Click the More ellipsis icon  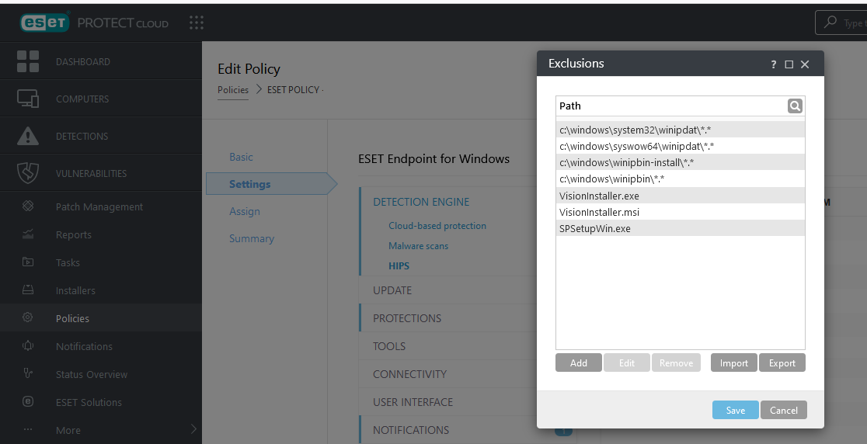pos(28,429)
